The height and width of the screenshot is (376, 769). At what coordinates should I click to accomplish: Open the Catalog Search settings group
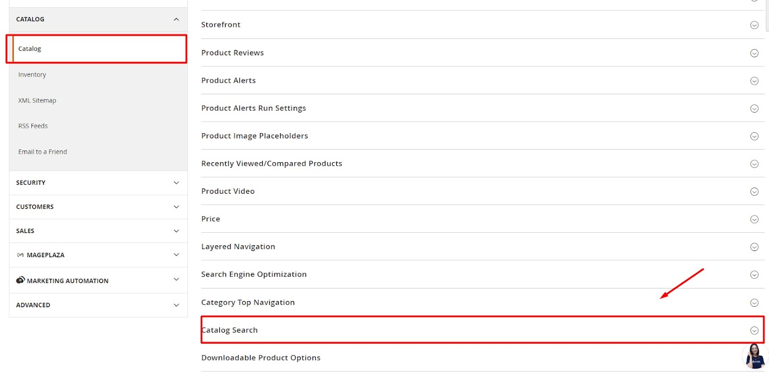(483, 330)
